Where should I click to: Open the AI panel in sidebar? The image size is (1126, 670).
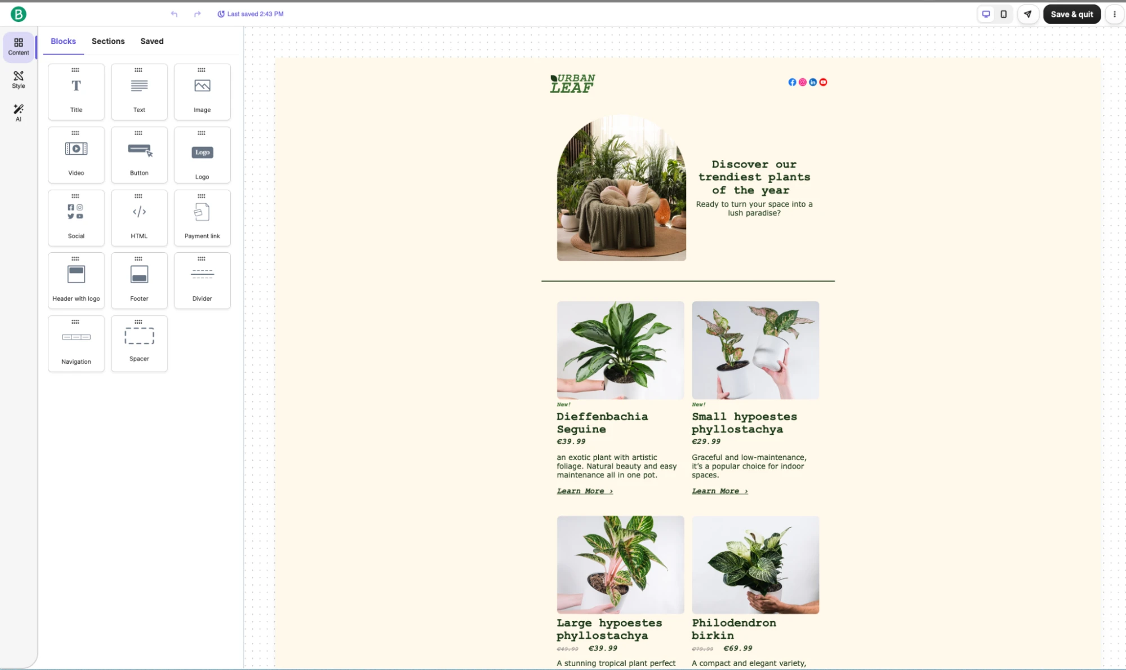[19, 112]
